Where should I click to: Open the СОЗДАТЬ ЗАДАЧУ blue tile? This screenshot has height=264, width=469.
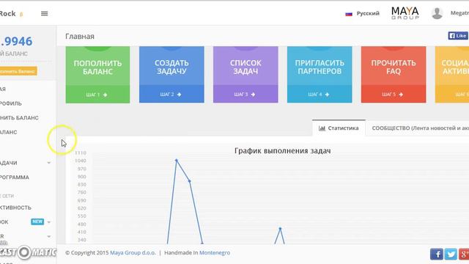pyautogui.click(x=171, y=75)
